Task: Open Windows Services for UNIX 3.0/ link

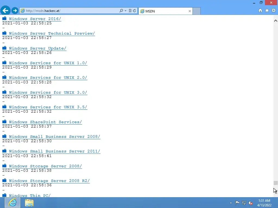Action: coord(48,93)
